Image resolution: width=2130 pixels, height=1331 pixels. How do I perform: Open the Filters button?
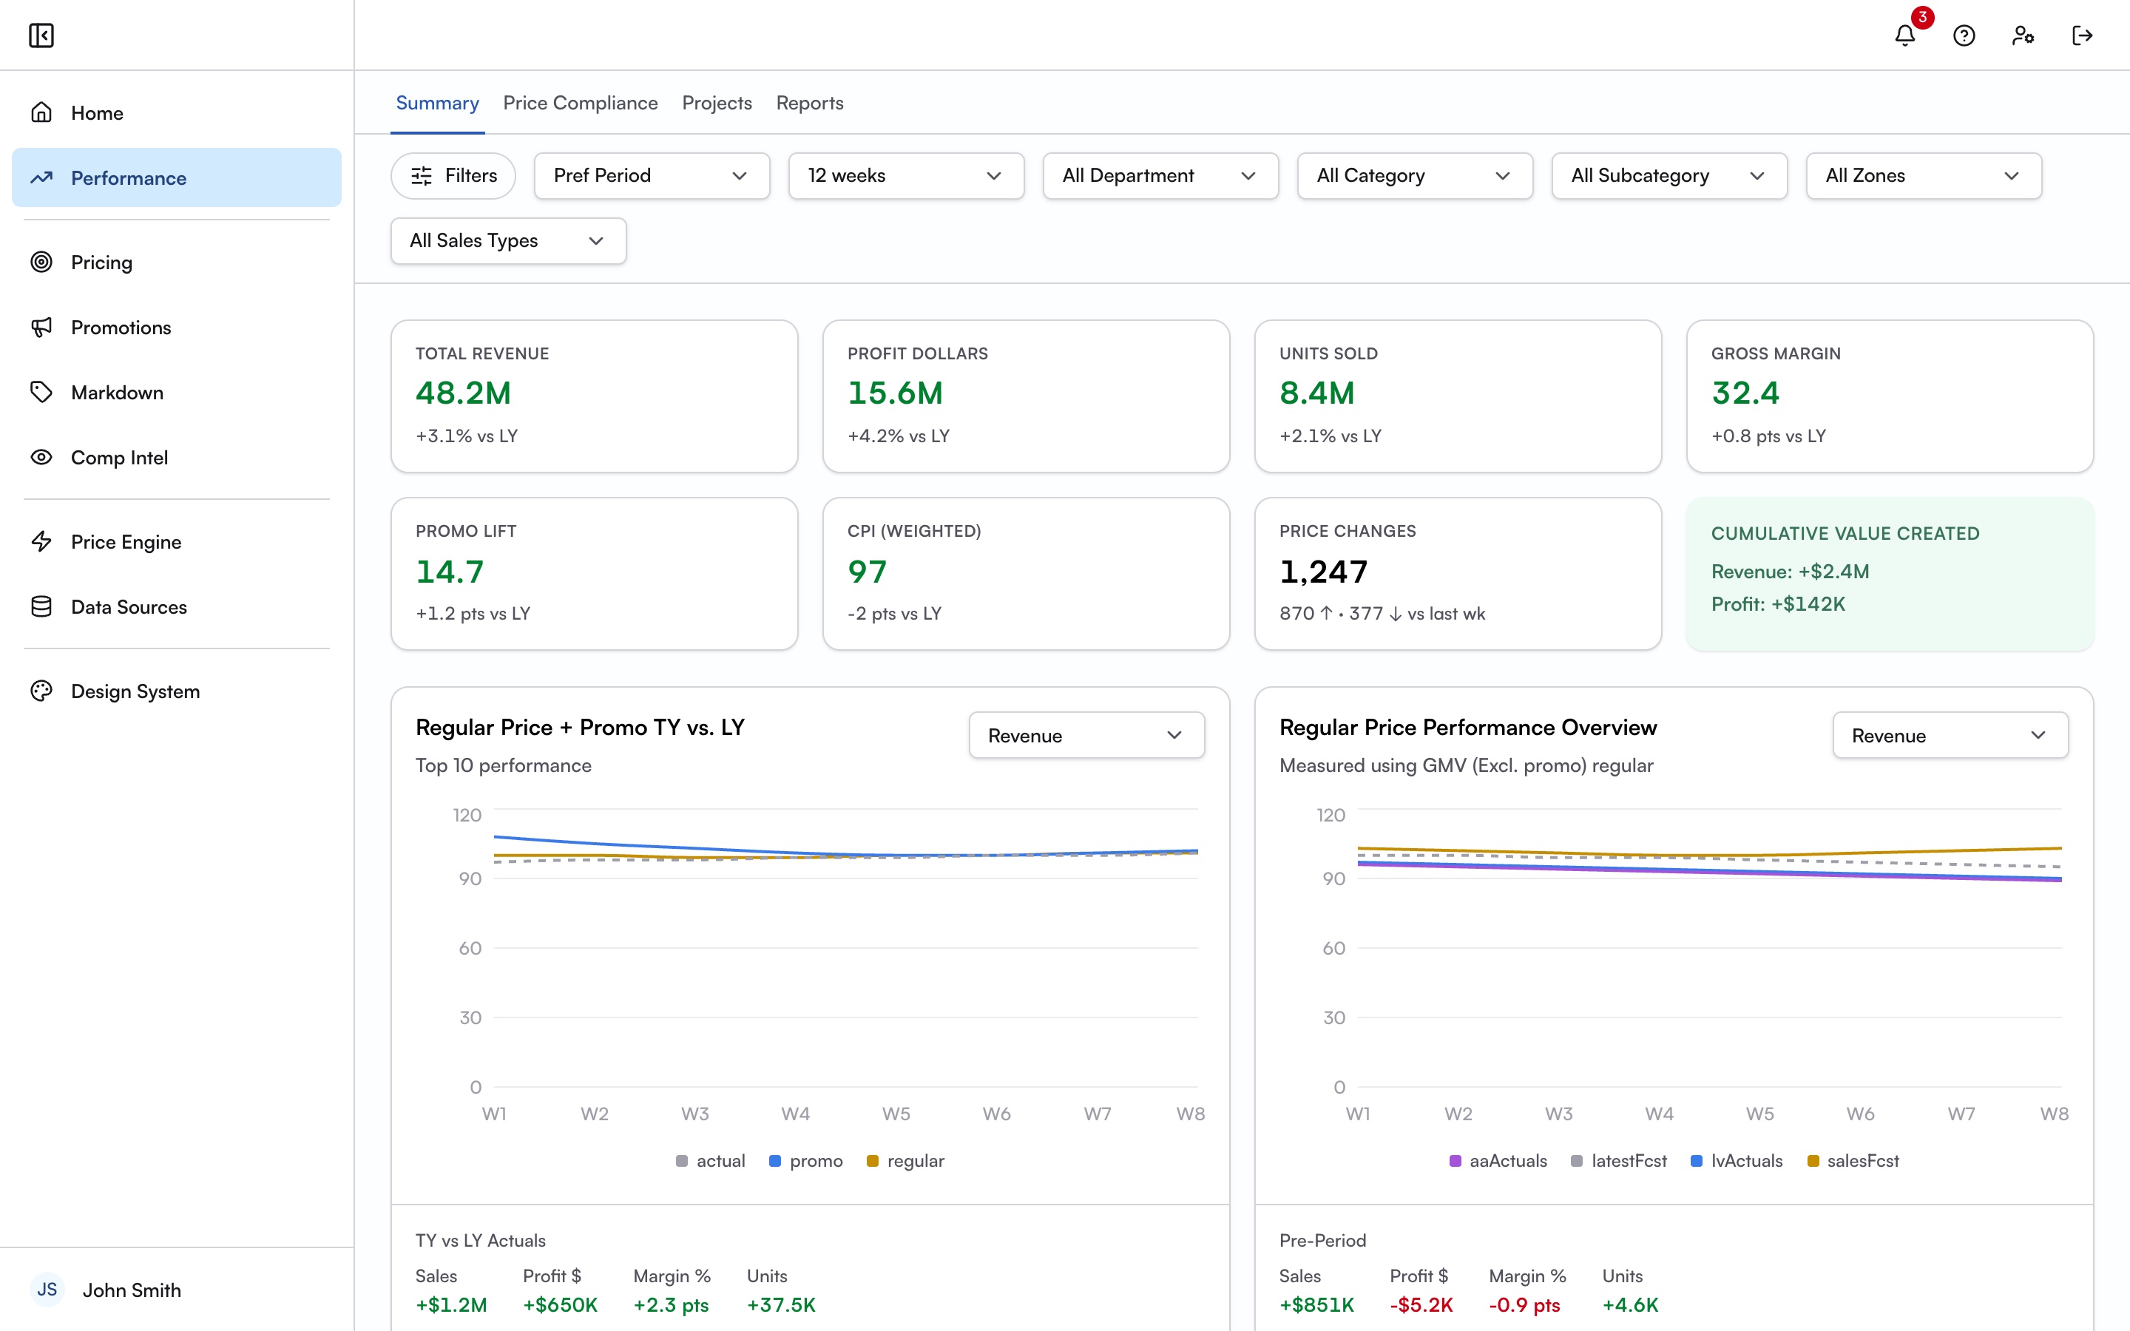click(x=453, y=176)
